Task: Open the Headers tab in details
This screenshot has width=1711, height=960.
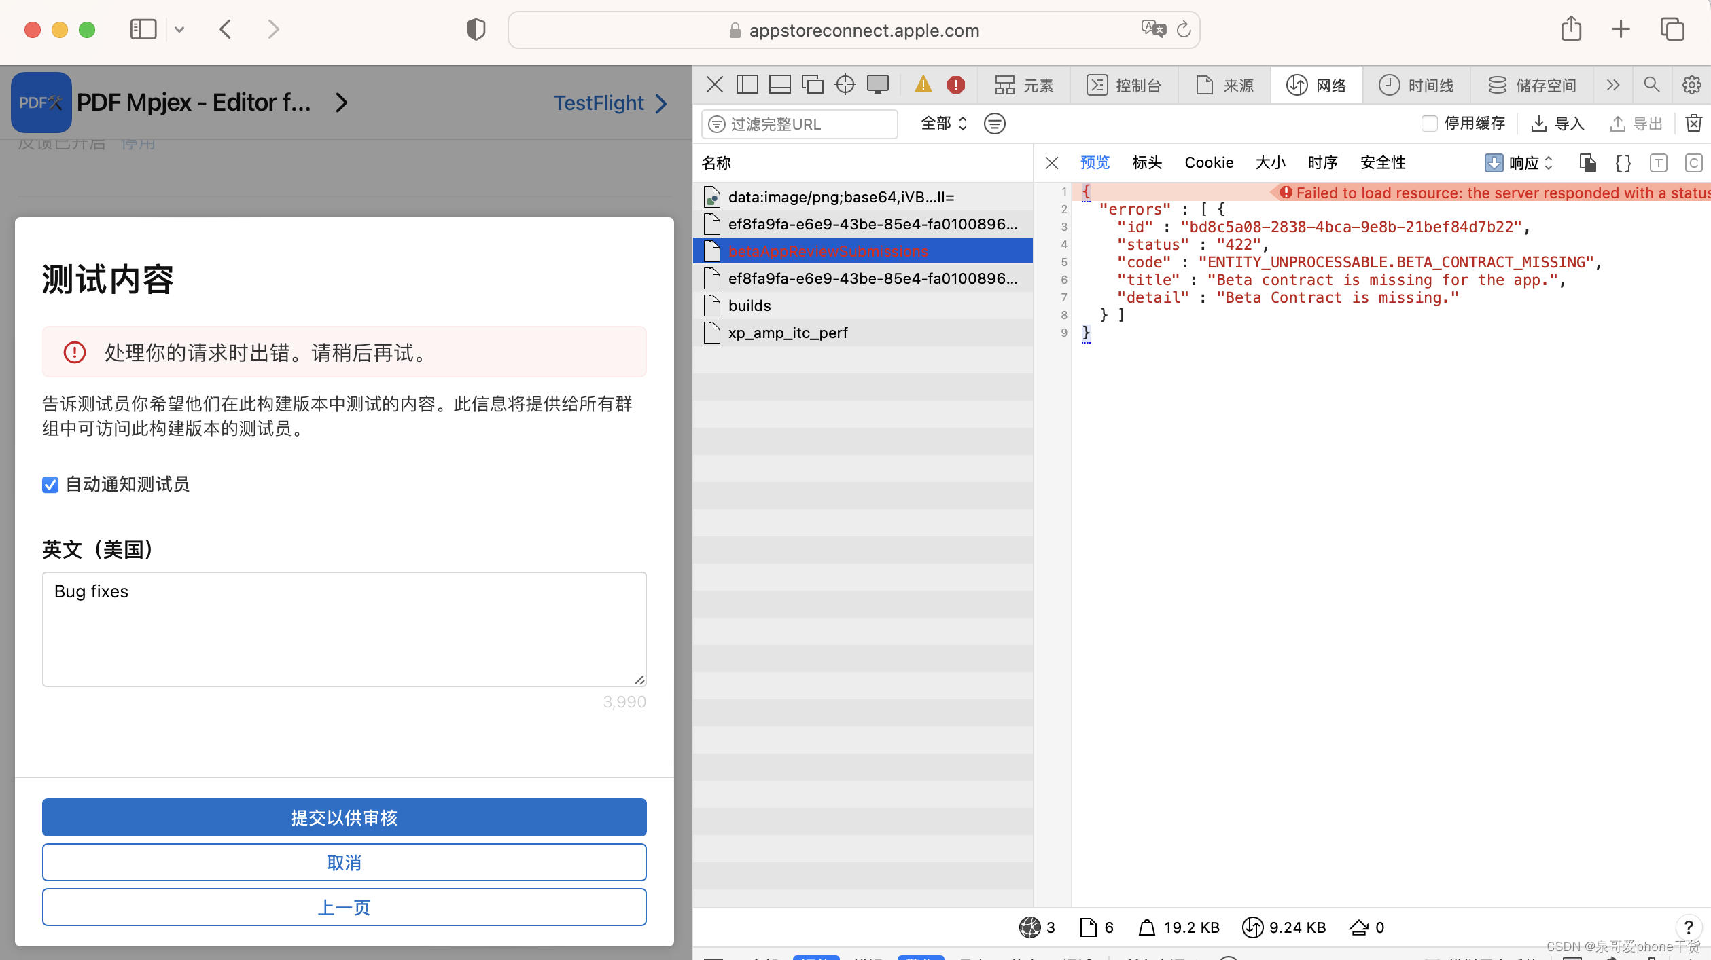Action: click(1147, 163)
